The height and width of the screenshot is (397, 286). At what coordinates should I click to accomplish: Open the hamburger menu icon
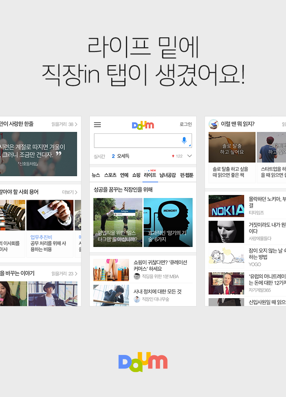(97, 125)
